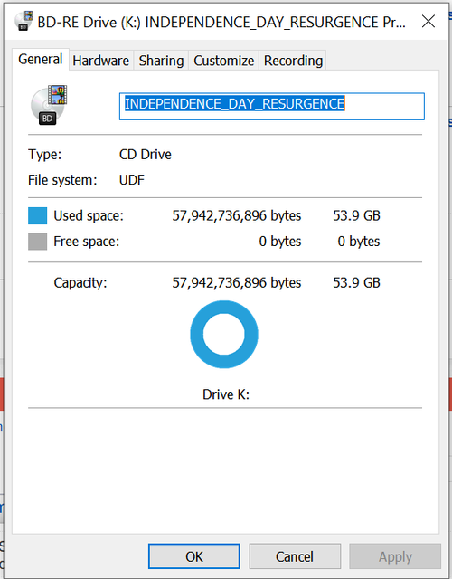Click the dialog title bar text
Screen dimensions: 452x579
coord(221,22)
